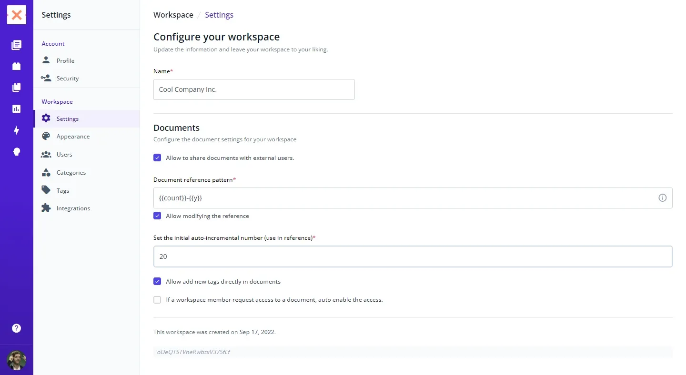
Task: Uncheck sharing documents with external users
Action: click(x=157, y=158)
